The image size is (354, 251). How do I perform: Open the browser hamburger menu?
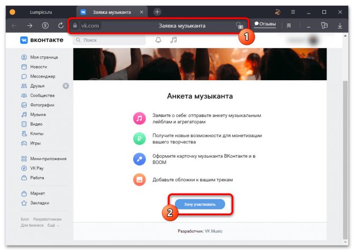[x=293, y=12]
